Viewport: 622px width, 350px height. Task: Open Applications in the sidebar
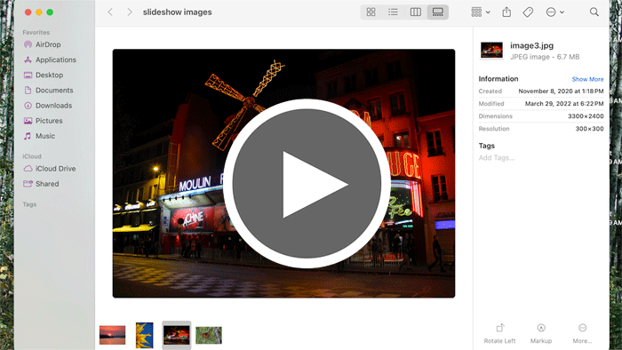point(50,60)
